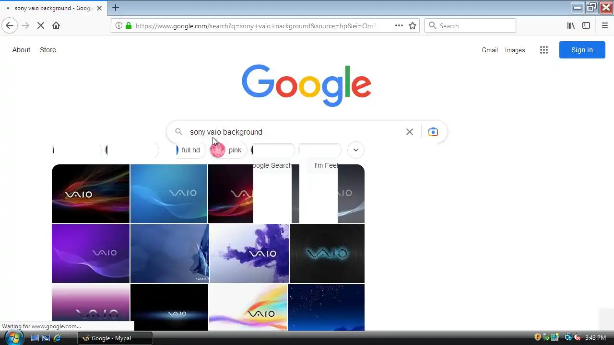Focus the browser toolbar Search field
Viewport: 614px width, 345px height.
coord(470,26)
